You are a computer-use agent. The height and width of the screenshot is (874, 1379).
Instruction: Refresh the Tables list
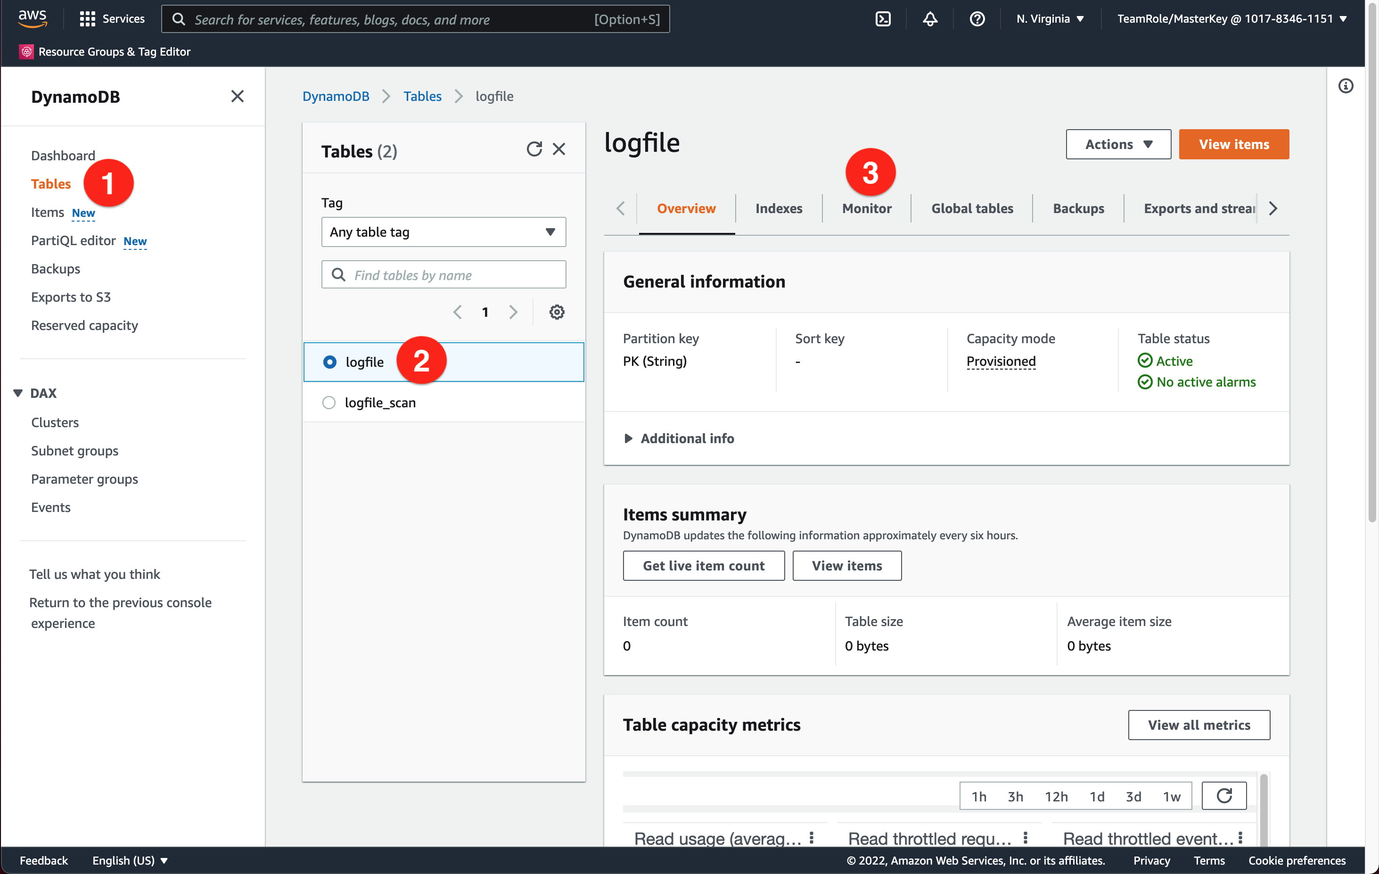[x=534, y=149]
